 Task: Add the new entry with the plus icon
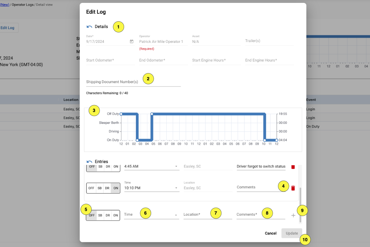[x=293, y=215]
